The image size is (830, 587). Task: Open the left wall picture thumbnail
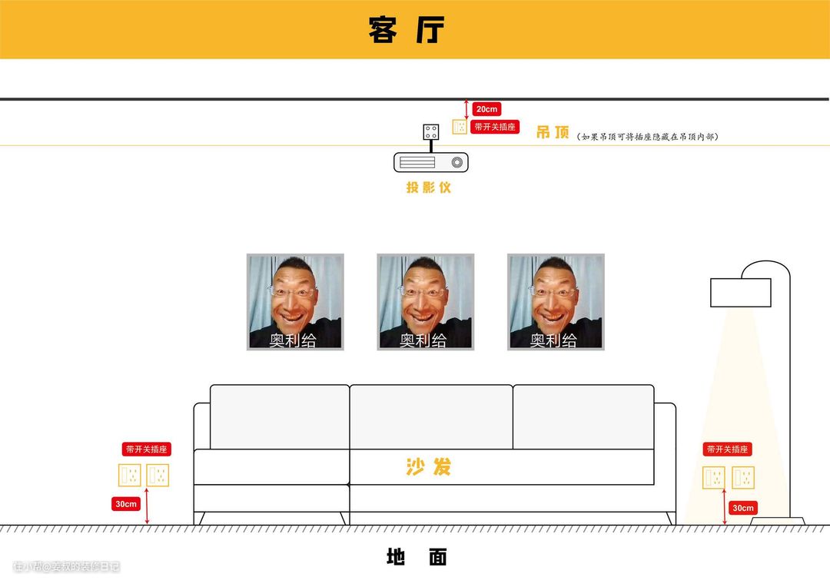295,302
